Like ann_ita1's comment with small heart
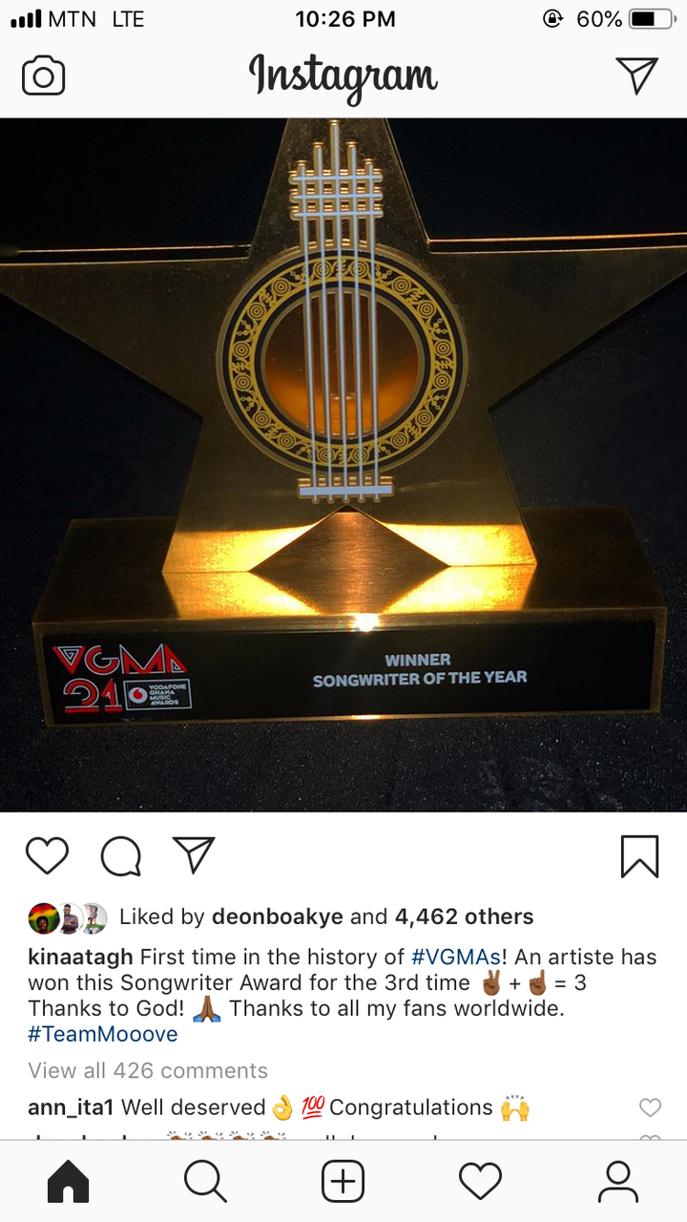Viewport: 687px width, 1222px height. point(650,1107)
